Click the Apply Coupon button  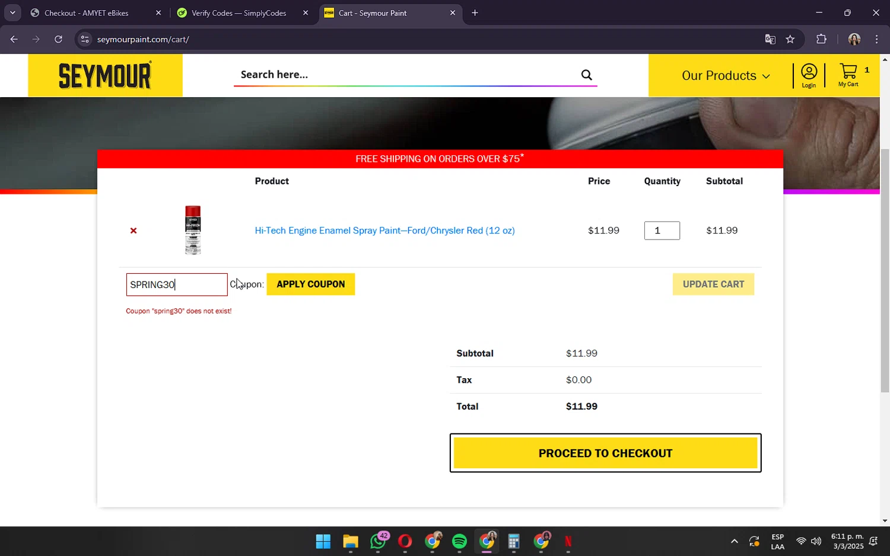point(311,284)
